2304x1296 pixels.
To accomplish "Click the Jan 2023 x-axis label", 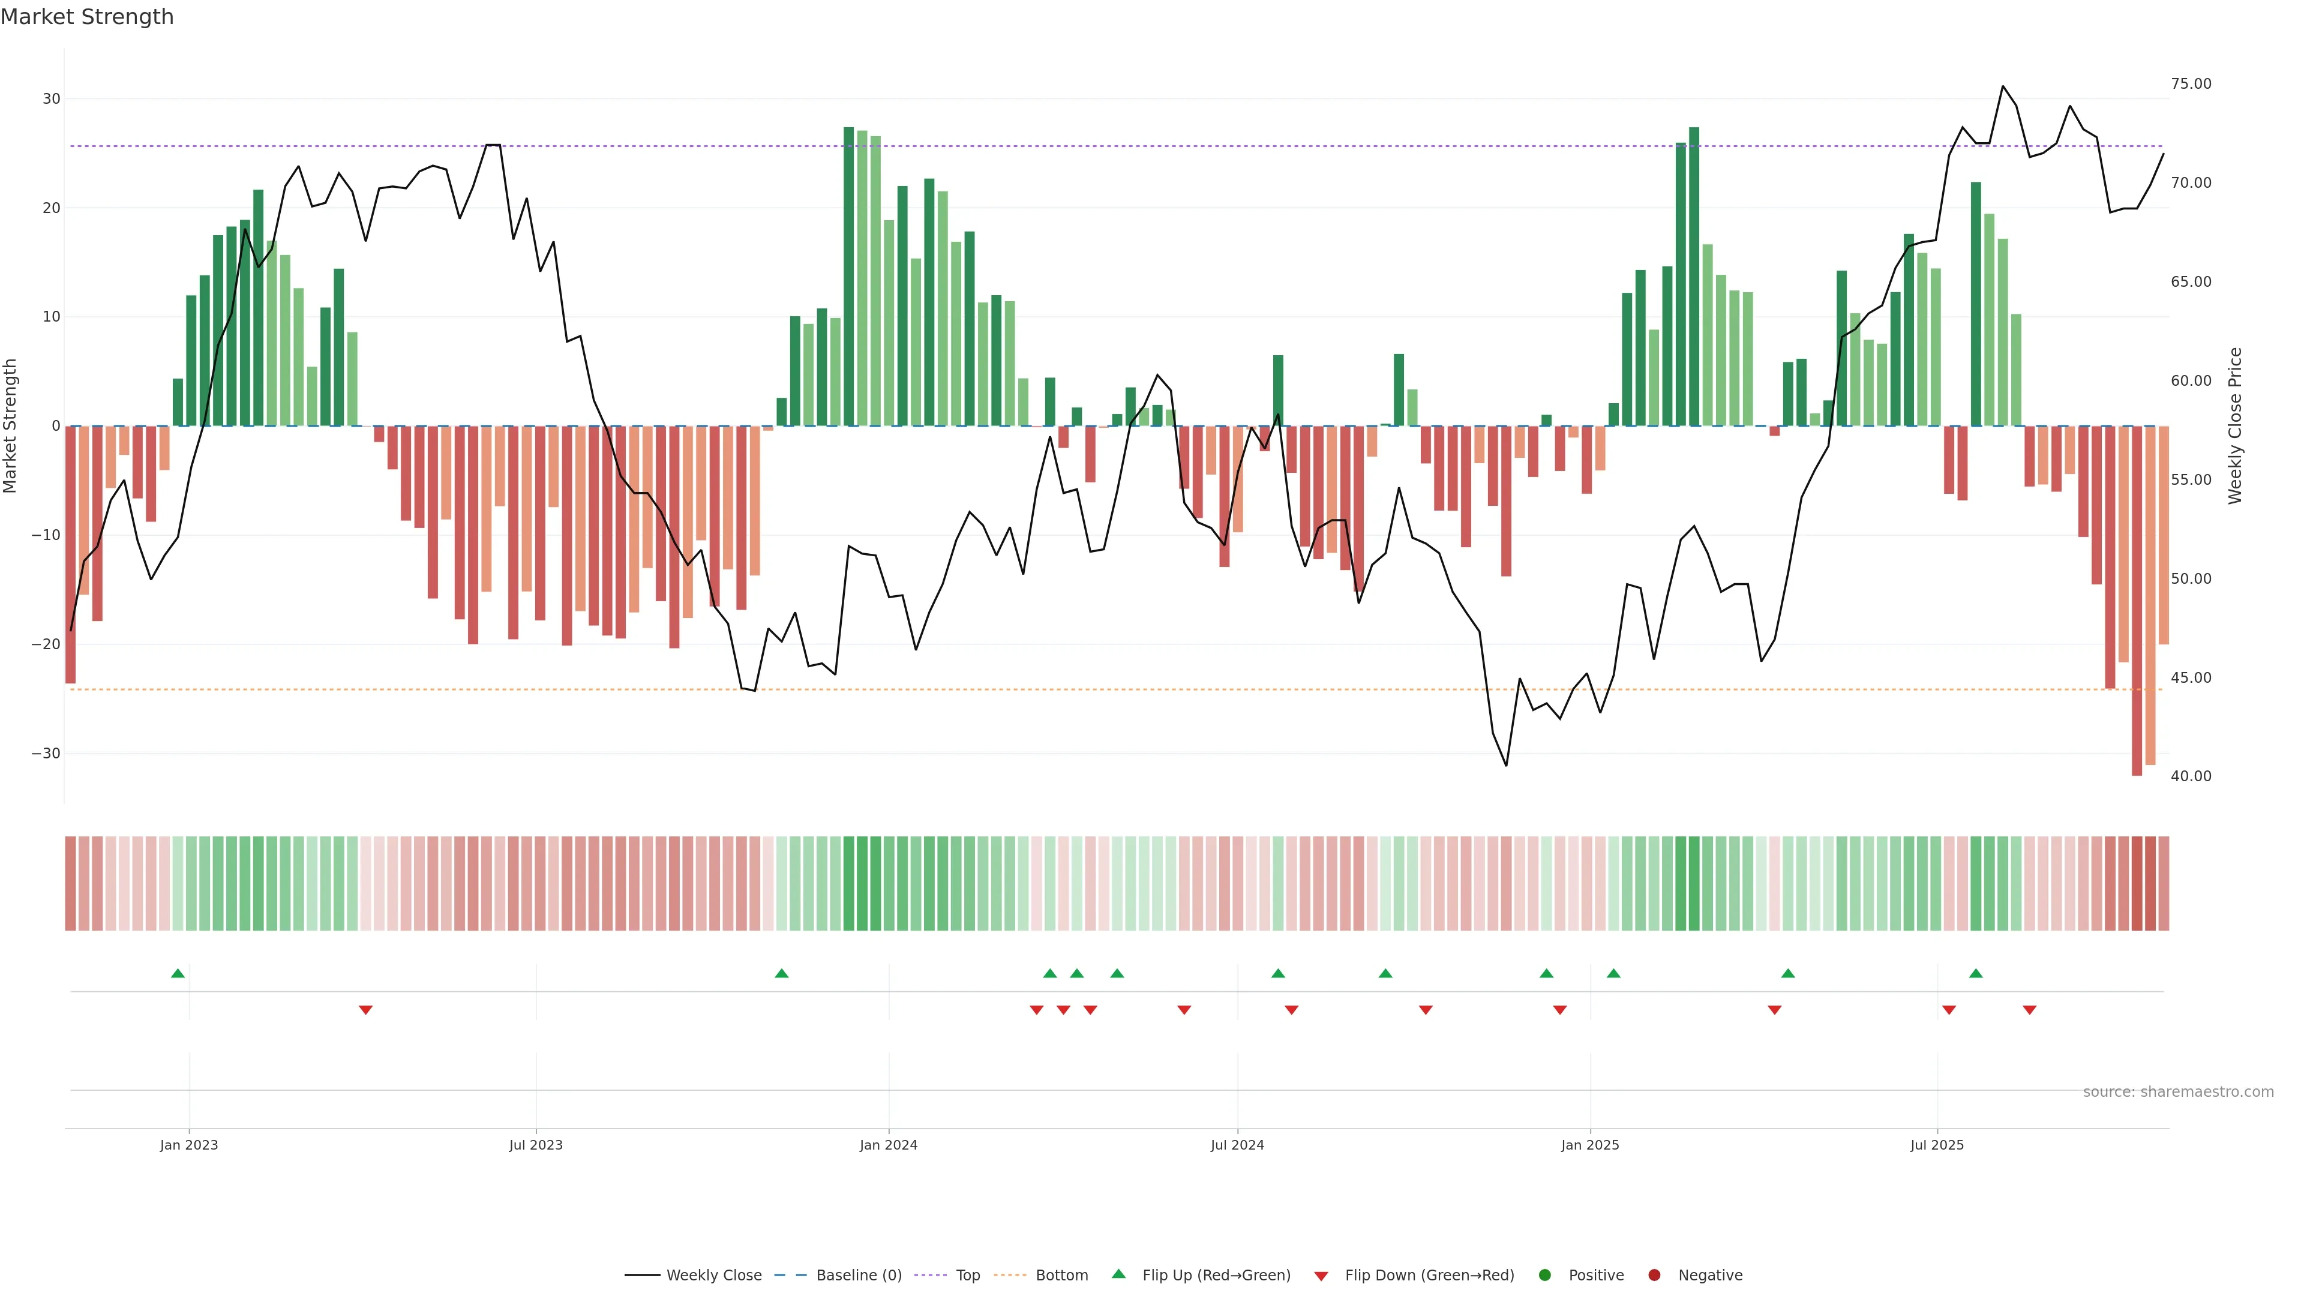I will click(x=189, y=1145).
